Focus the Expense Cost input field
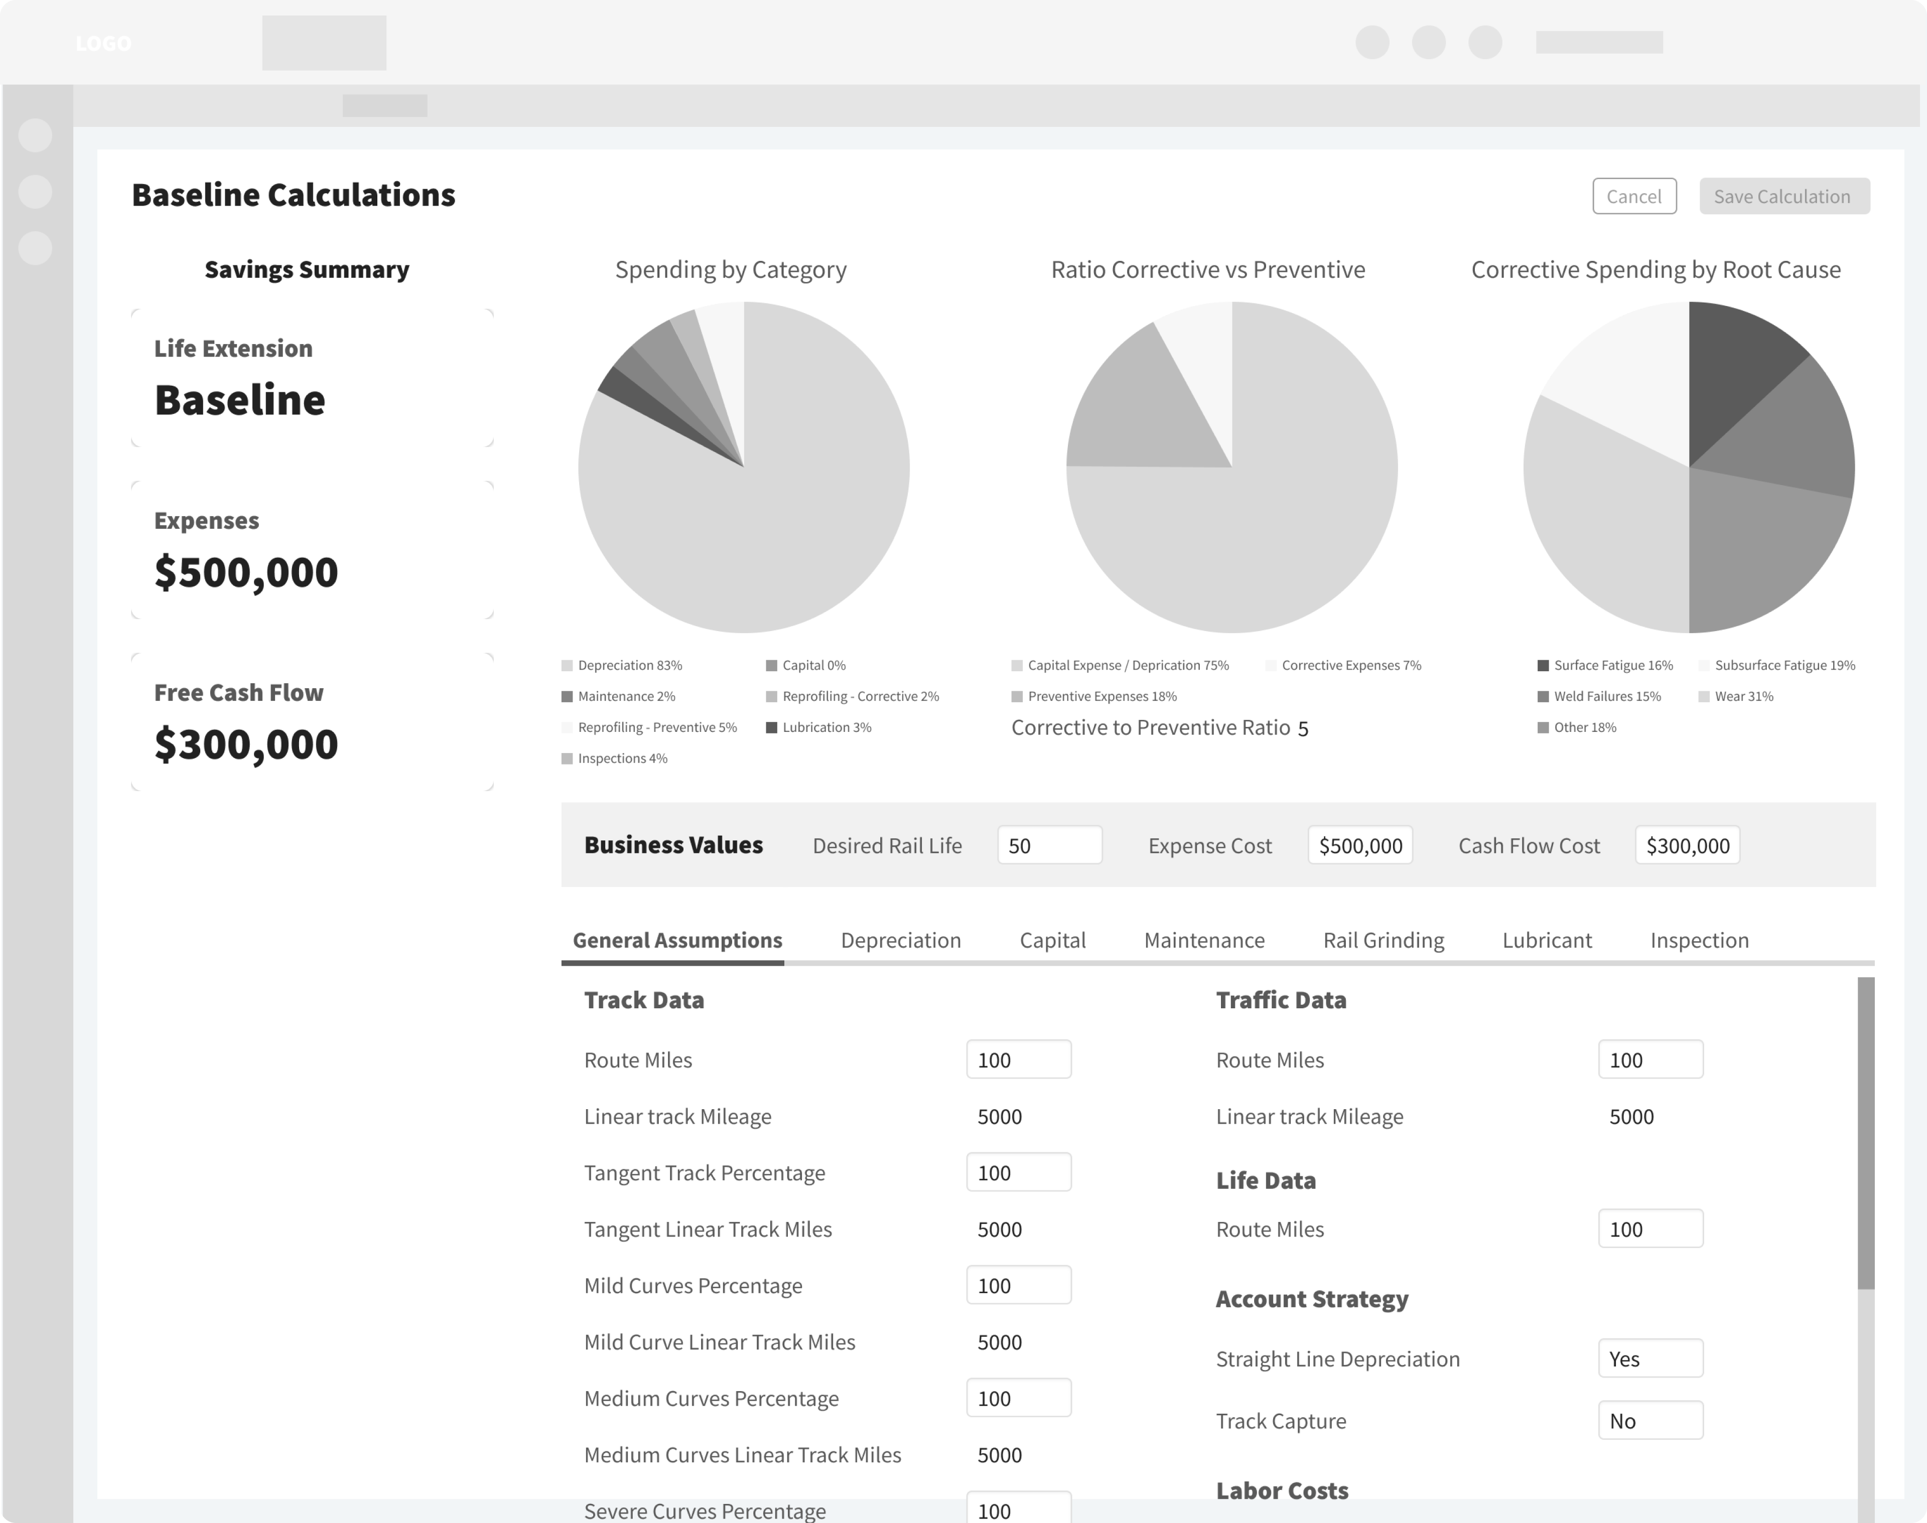This screenshot has width=1927, height=1523. tap(1359, 845)
